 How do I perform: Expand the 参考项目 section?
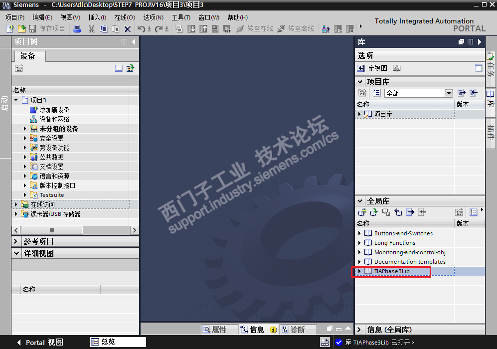pyautogui.click(x=16, y=241)
